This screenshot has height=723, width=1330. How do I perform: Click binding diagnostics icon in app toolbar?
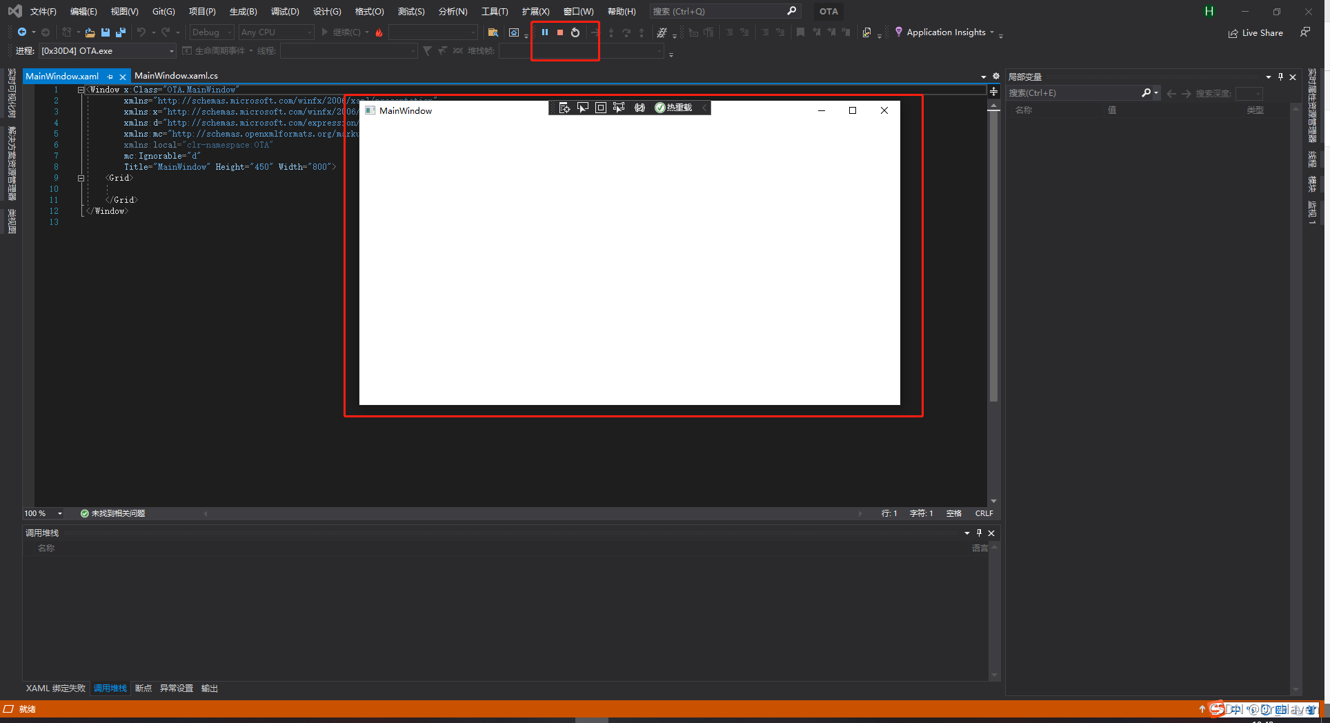639,108
